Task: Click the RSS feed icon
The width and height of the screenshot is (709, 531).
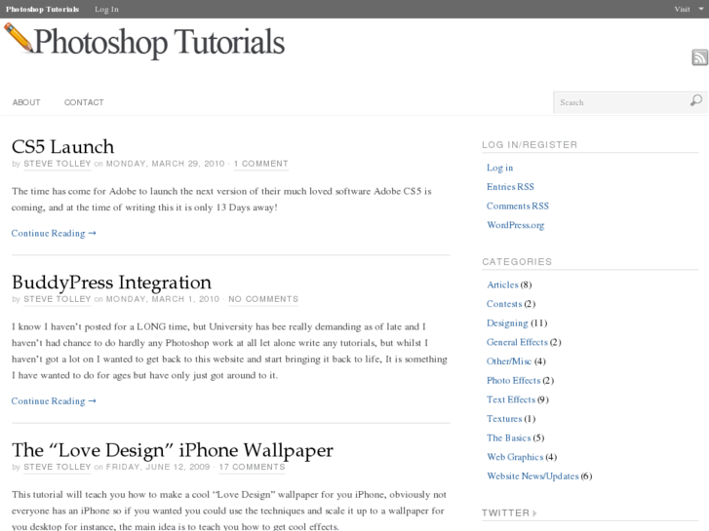Action: [x=700, y=57]
